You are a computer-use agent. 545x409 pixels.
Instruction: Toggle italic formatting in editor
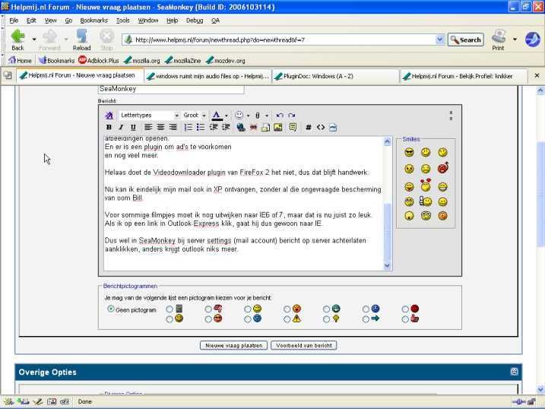[121, 127]
